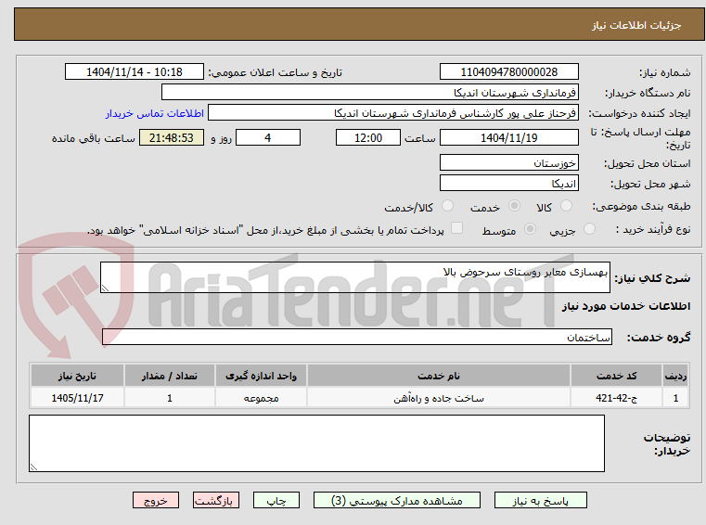
Task: Select the متوسط purchase type radio
Action: (531, 229)
